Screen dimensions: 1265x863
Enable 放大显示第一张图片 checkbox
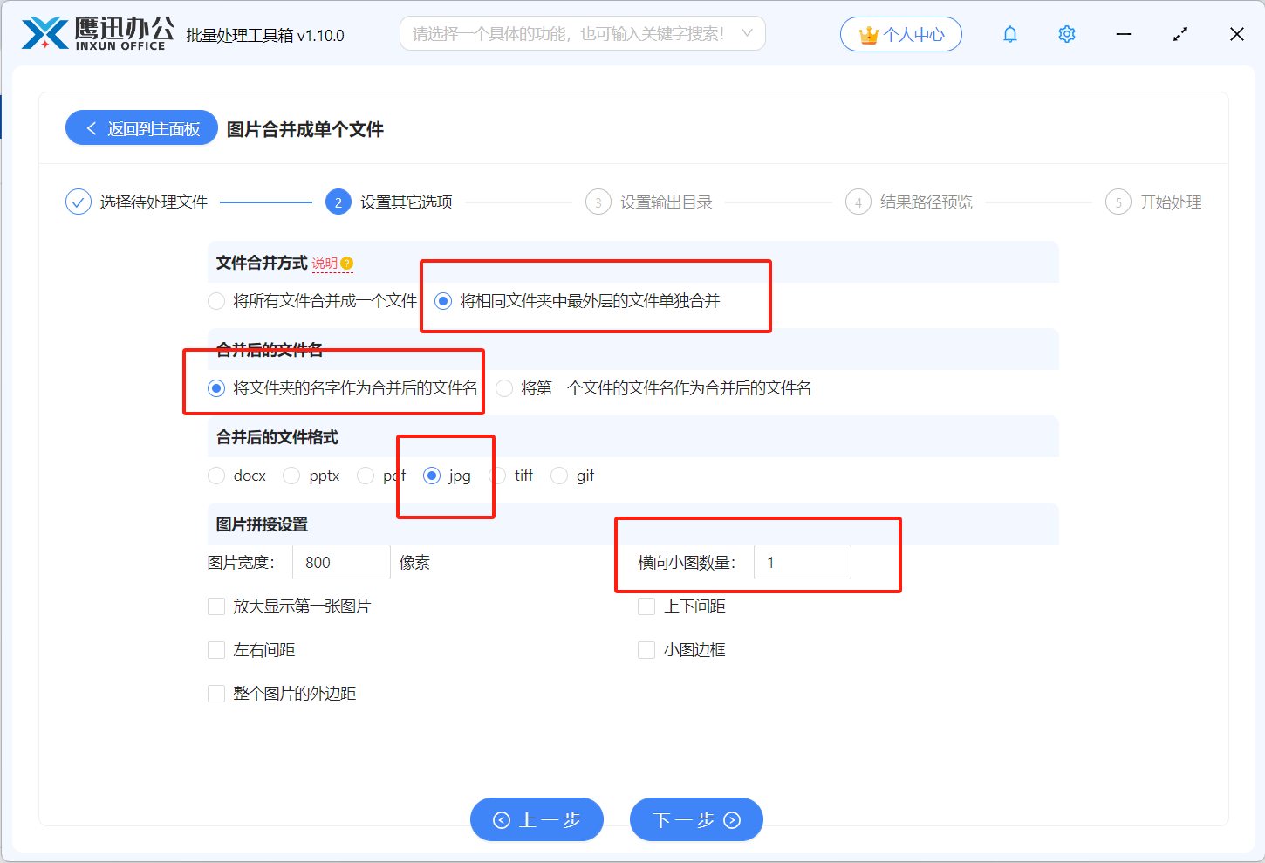coord(216,606)
